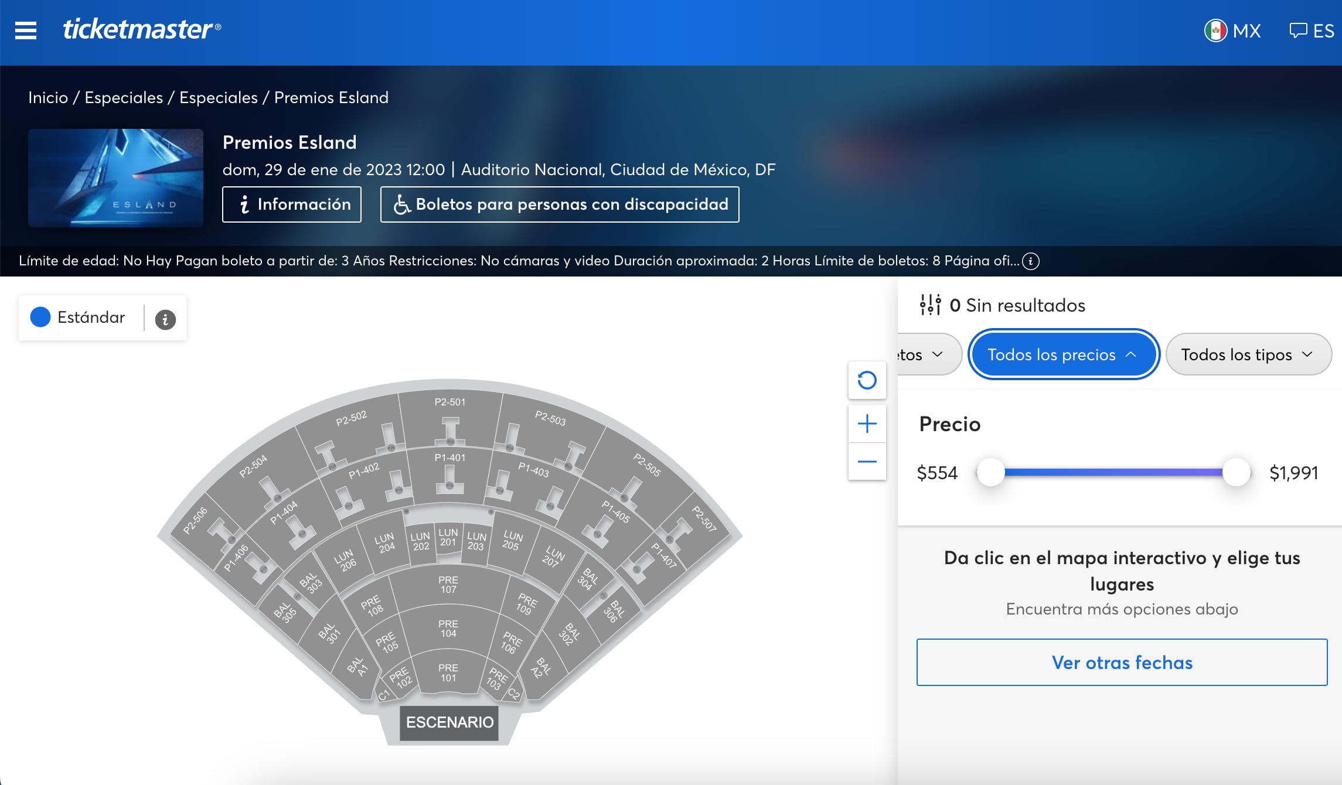Screen dimensions: 1342x785
Task: Go to Inicio breadcrumb
Action: 48,97
